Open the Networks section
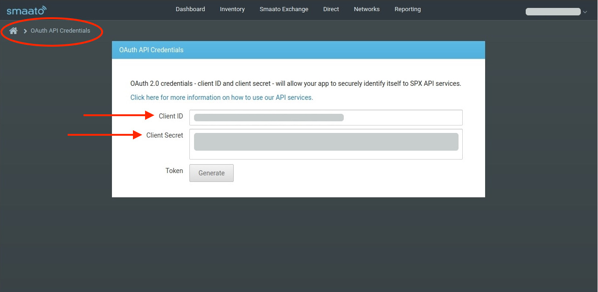 coord(367,9)
